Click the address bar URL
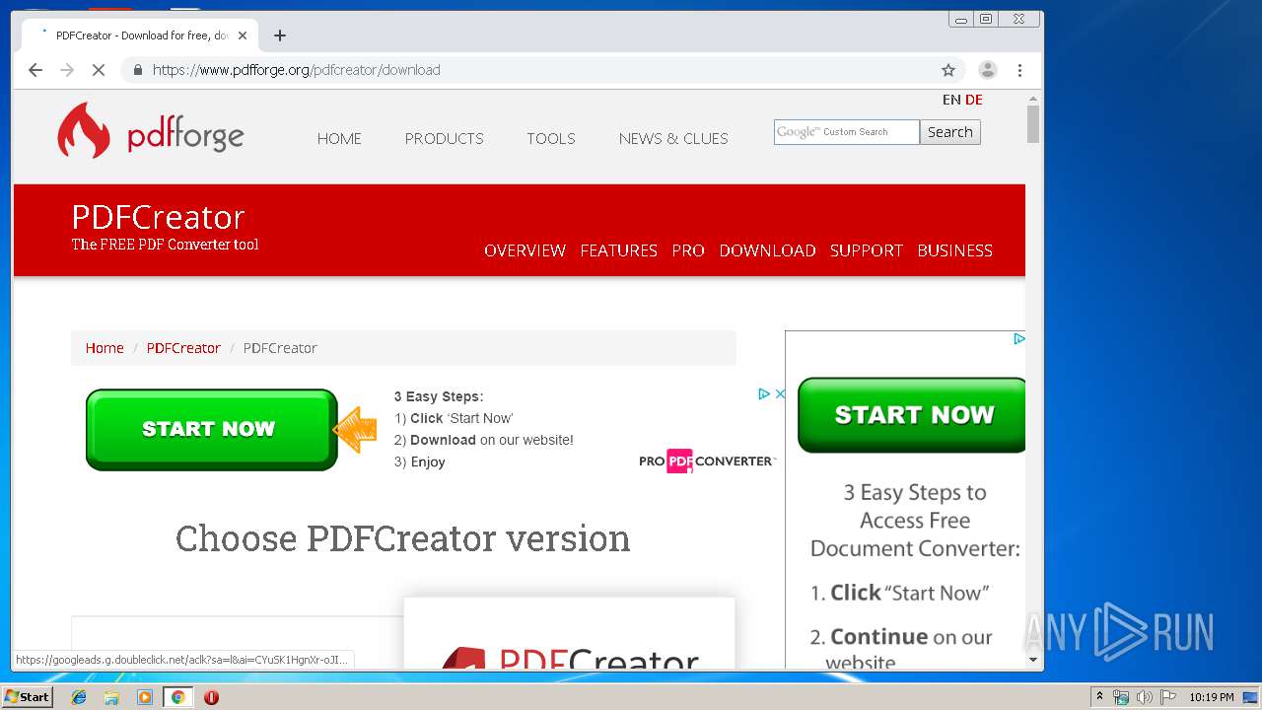1262x710 pixels. pyautogui.click(x=297, y=70)
